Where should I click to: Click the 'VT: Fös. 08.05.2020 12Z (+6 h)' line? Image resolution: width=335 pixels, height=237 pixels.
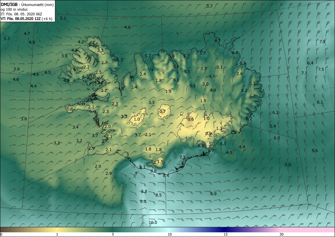pyautogui.click(x=26, y=18)
